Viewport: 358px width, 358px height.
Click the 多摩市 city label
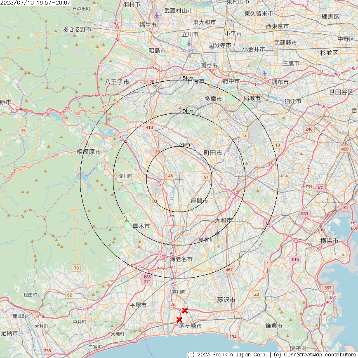click(213, 99)
